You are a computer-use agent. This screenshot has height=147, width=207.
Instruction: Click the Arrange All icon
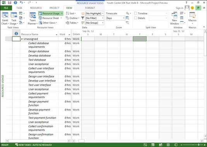pyautogui.click(x=181, y=18)
